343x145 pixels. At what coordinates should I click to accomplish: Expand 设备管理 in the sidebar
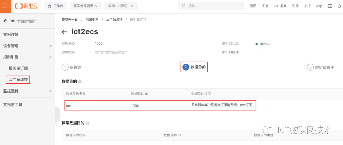coord(27,46)
